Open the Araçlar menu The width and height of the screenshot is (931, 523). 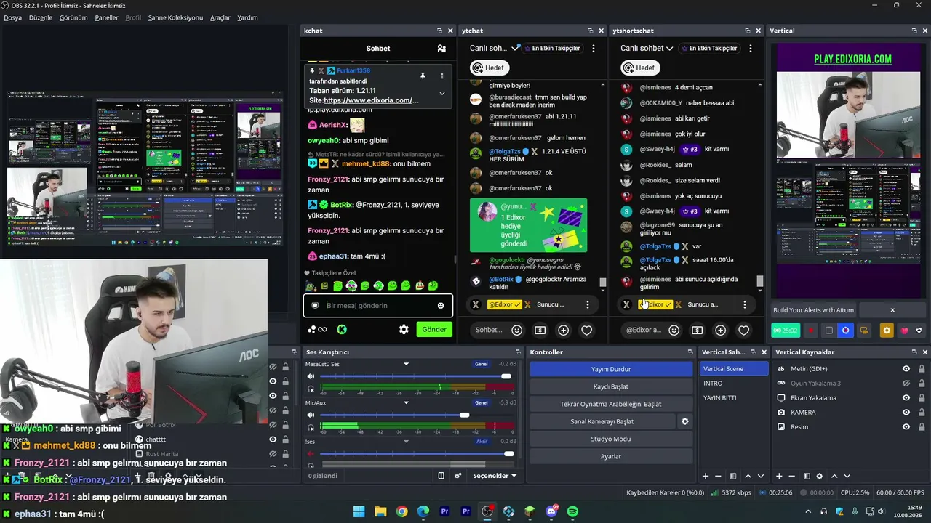(x=220, y=17)
